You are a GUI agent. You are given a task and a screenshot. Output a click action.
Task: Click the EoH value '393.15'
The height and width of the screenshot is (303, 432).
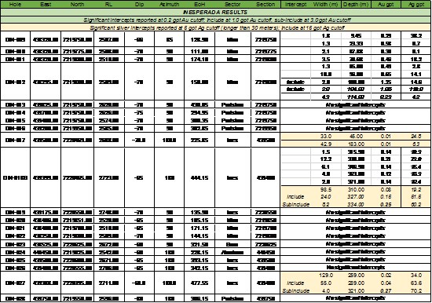[200, 260]
